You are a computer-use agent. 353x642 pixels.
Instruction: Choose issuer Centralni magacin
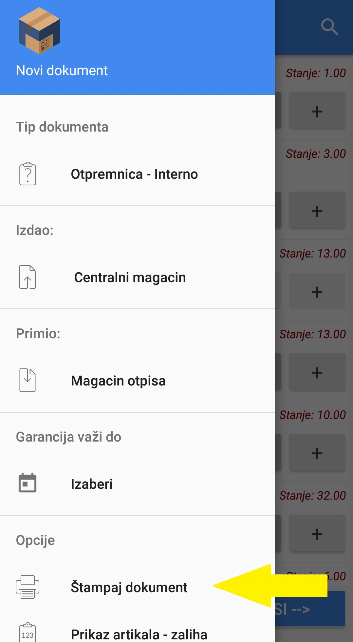point(130,278)
